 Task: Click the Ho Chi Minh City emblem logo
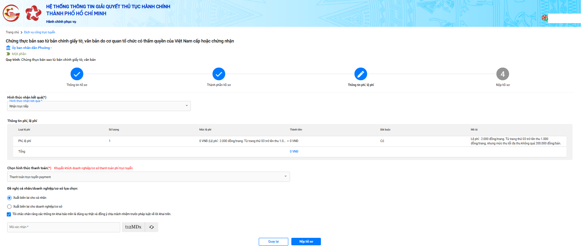11,13
